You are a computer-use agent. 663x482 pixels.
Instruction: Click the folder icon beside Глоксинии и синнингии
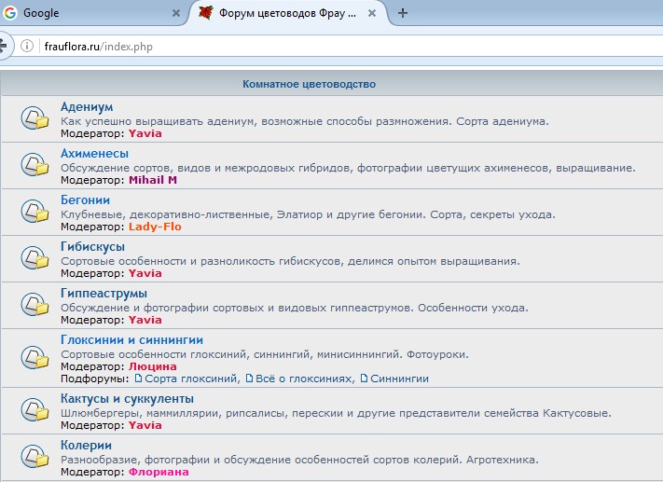[35, 359]
